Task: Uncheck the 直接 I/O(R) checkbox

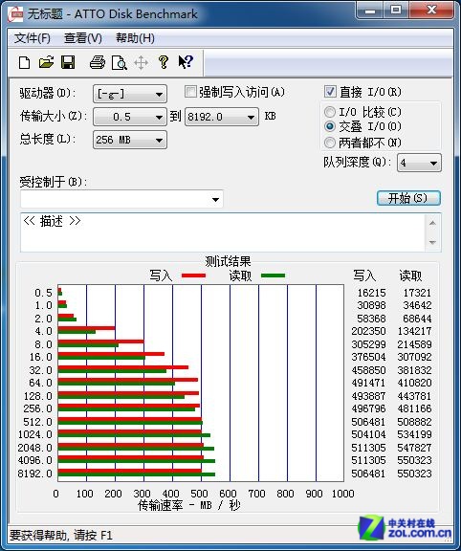Action: (x=330, y=92)
